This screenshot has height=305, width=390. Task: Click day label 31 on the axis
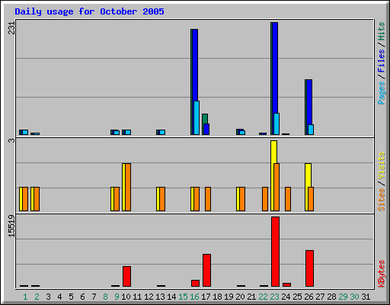coord(366,297)
